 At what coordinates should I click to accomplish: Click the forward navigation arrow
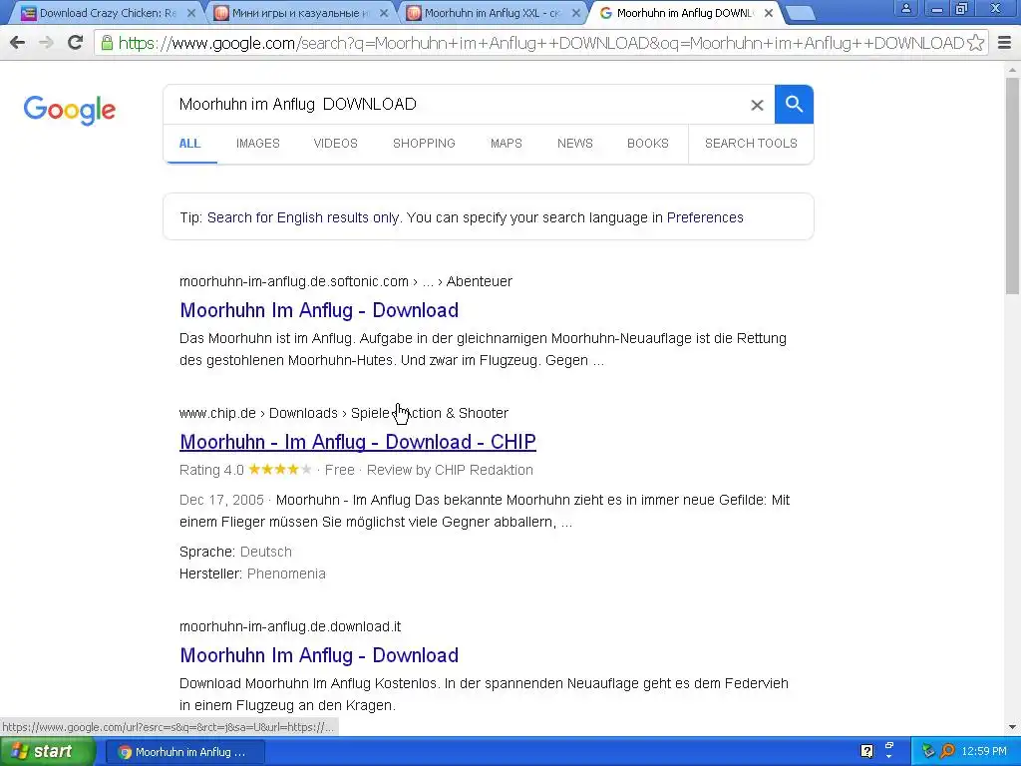tap(46, 43)
